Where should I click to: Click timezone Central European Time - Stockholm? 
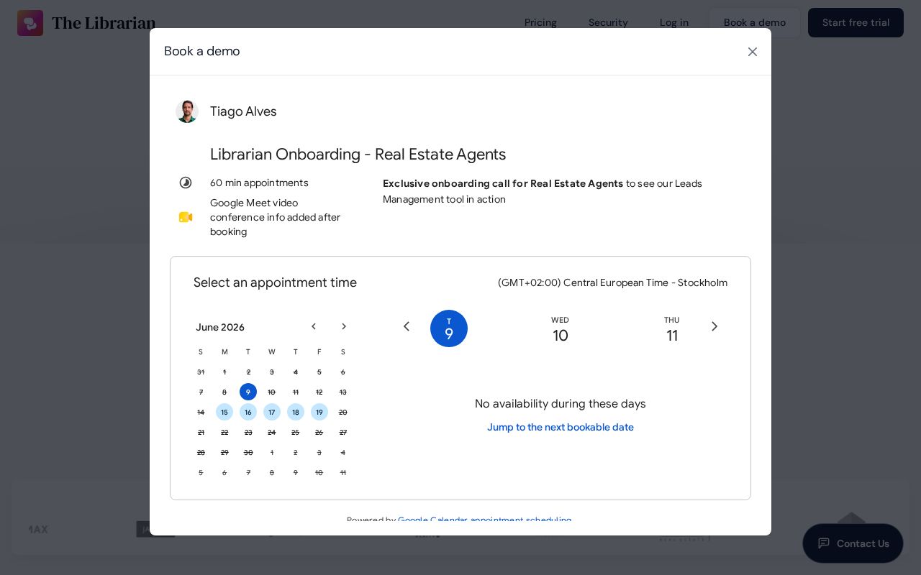click(x=612, y=282)
